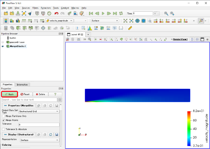The width and height of the screenshot is (210, 149).
Task: Open the velocity_magnitude coloring dropdown
Action: point(59,21)
